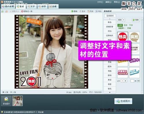Click the red 热卖 sticker on canvas
Viewport: 144px width, 114px height.
31,81
